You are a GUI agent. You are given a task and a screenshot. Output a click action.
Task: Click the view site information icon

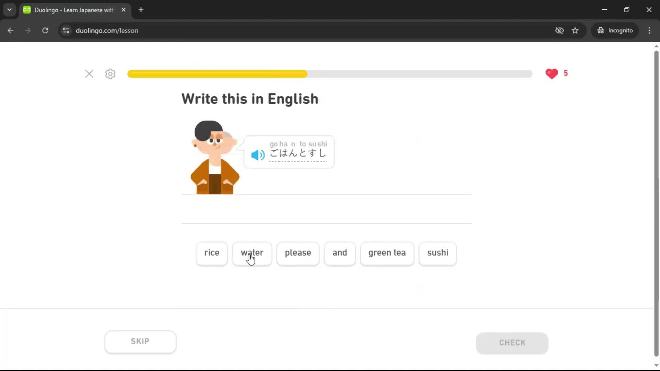[x=66, y=31]
